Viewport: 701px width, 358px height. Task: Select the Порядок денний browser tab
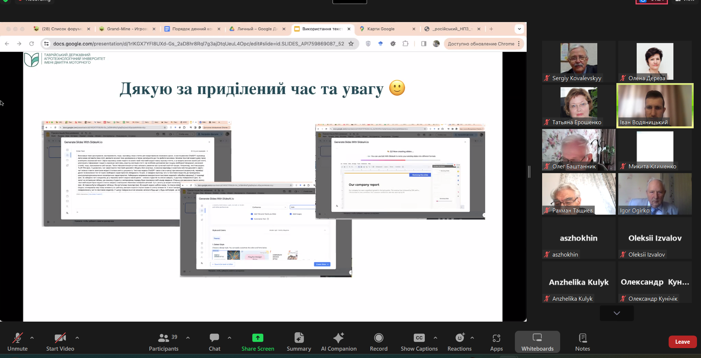click(x=192, y=29)
